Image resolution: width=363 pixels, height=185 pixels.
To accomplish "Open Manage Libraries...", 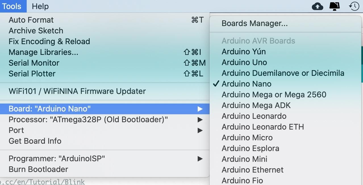I will pos(43,52).
